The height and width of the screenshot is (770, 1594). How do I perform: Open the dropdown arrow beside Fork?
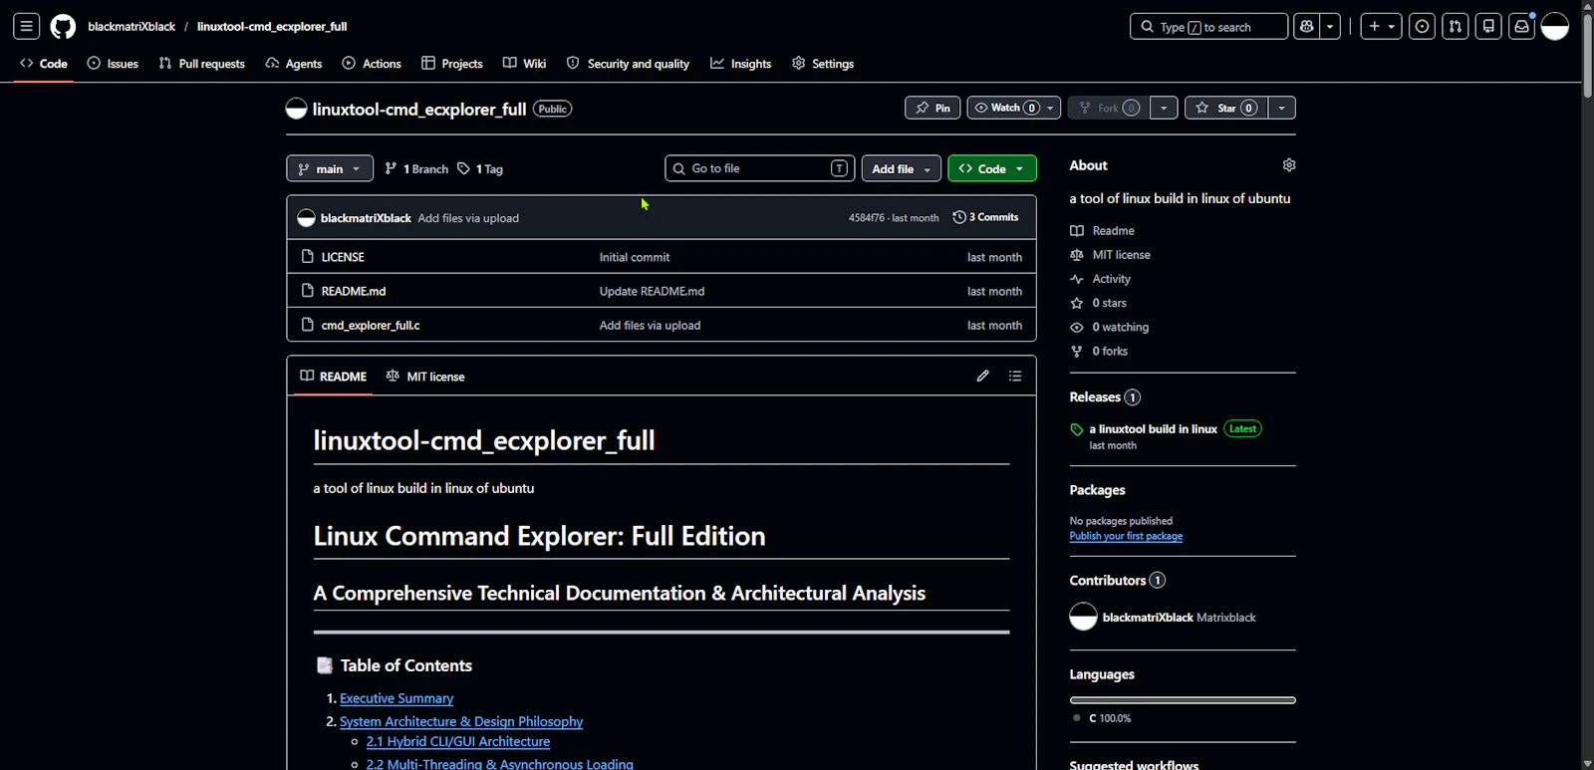(x=1164, y=108)
